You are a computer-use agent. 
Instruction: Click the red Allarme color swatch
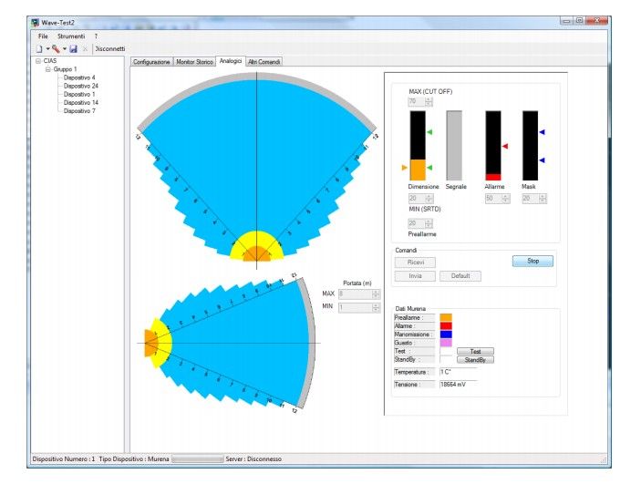point(446,326)
